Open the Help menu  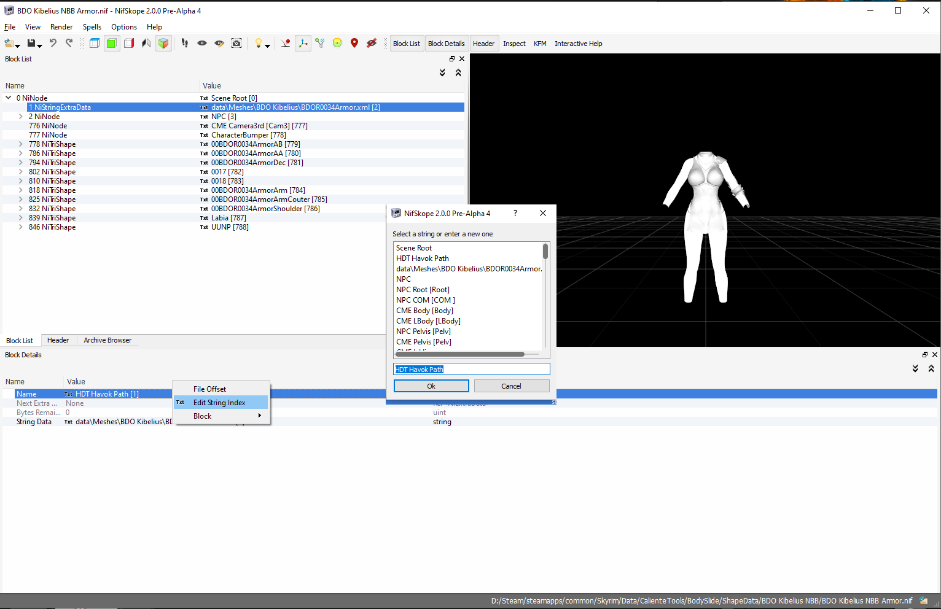[x=154, y=27]
